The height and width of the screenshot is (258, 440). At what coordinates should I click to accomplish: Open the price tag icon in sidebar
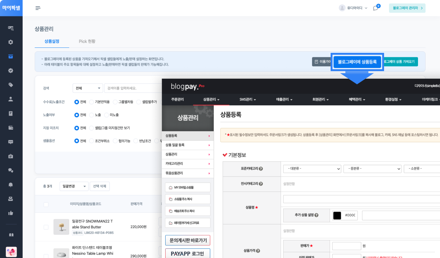[x=11, y=85]
